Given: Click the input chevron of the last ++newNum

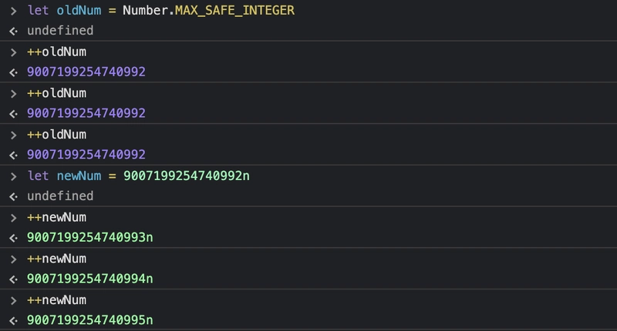Looking at the screenshot, I should pos(13,300).
